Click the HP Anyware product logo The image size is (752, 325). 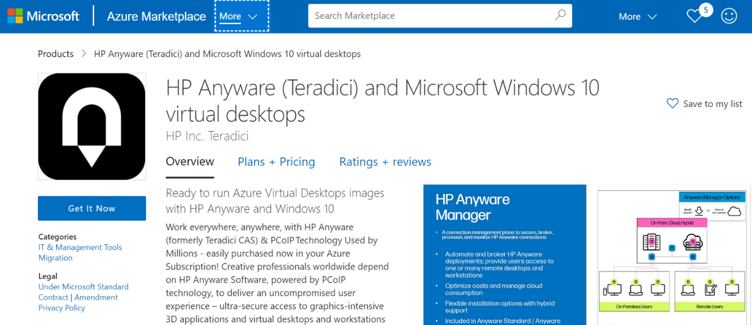[x=92, y=126]
